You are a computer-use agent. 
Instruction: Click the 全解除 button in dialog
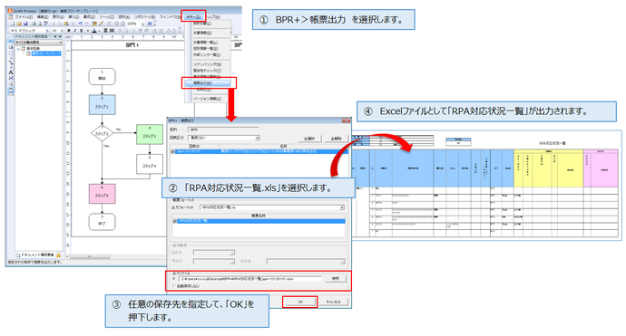pyautogui.click(x=336, y=139)
